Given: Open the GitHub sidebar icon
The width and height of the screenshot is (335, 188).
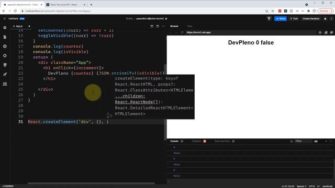Looking at the screenshot, I should [5, 65].
